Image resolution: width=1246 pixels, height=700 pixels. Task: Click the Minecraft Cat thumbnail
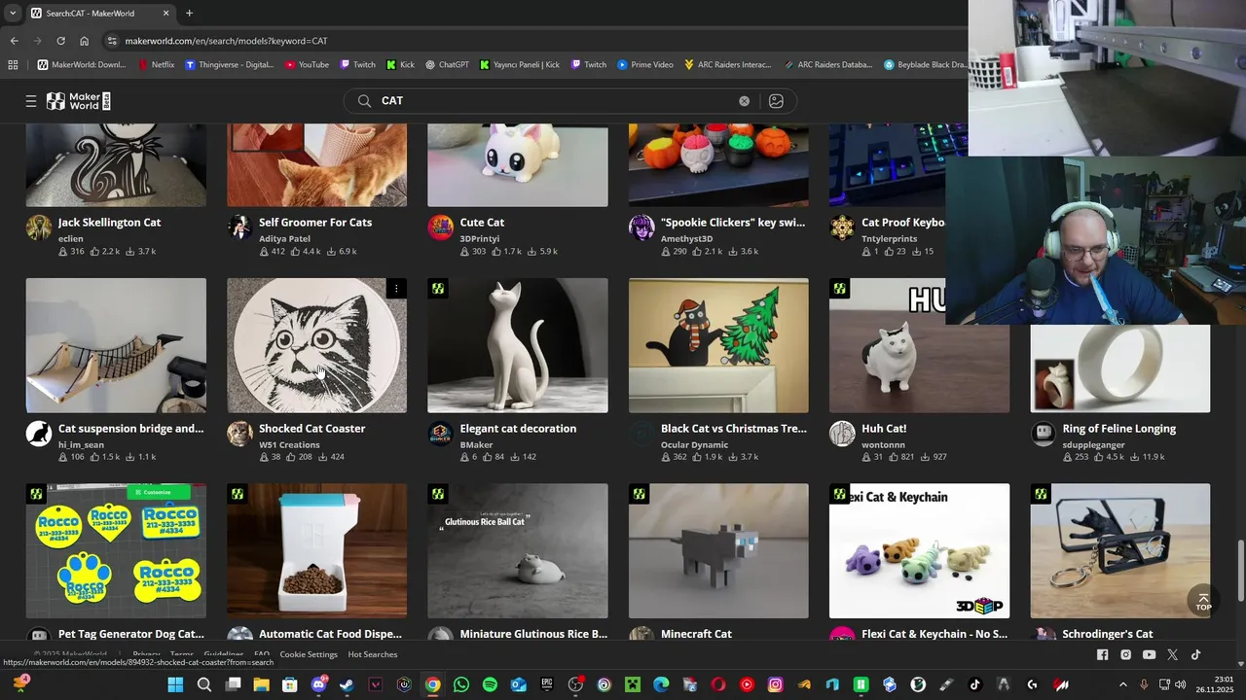[718, 551]
